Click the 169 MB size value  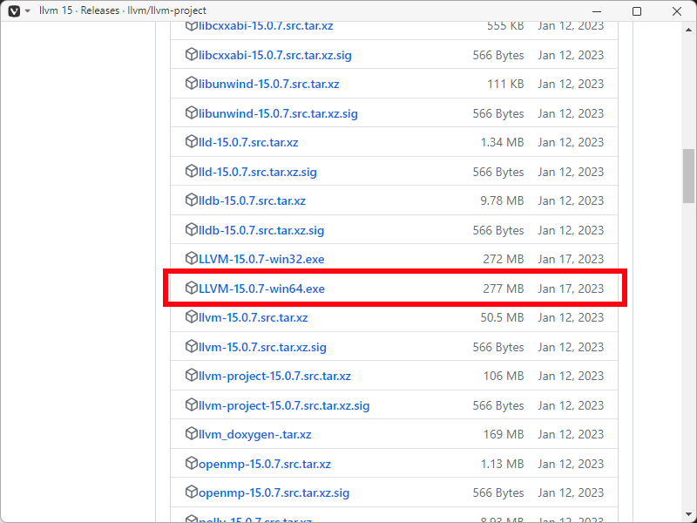click(504, 434)
